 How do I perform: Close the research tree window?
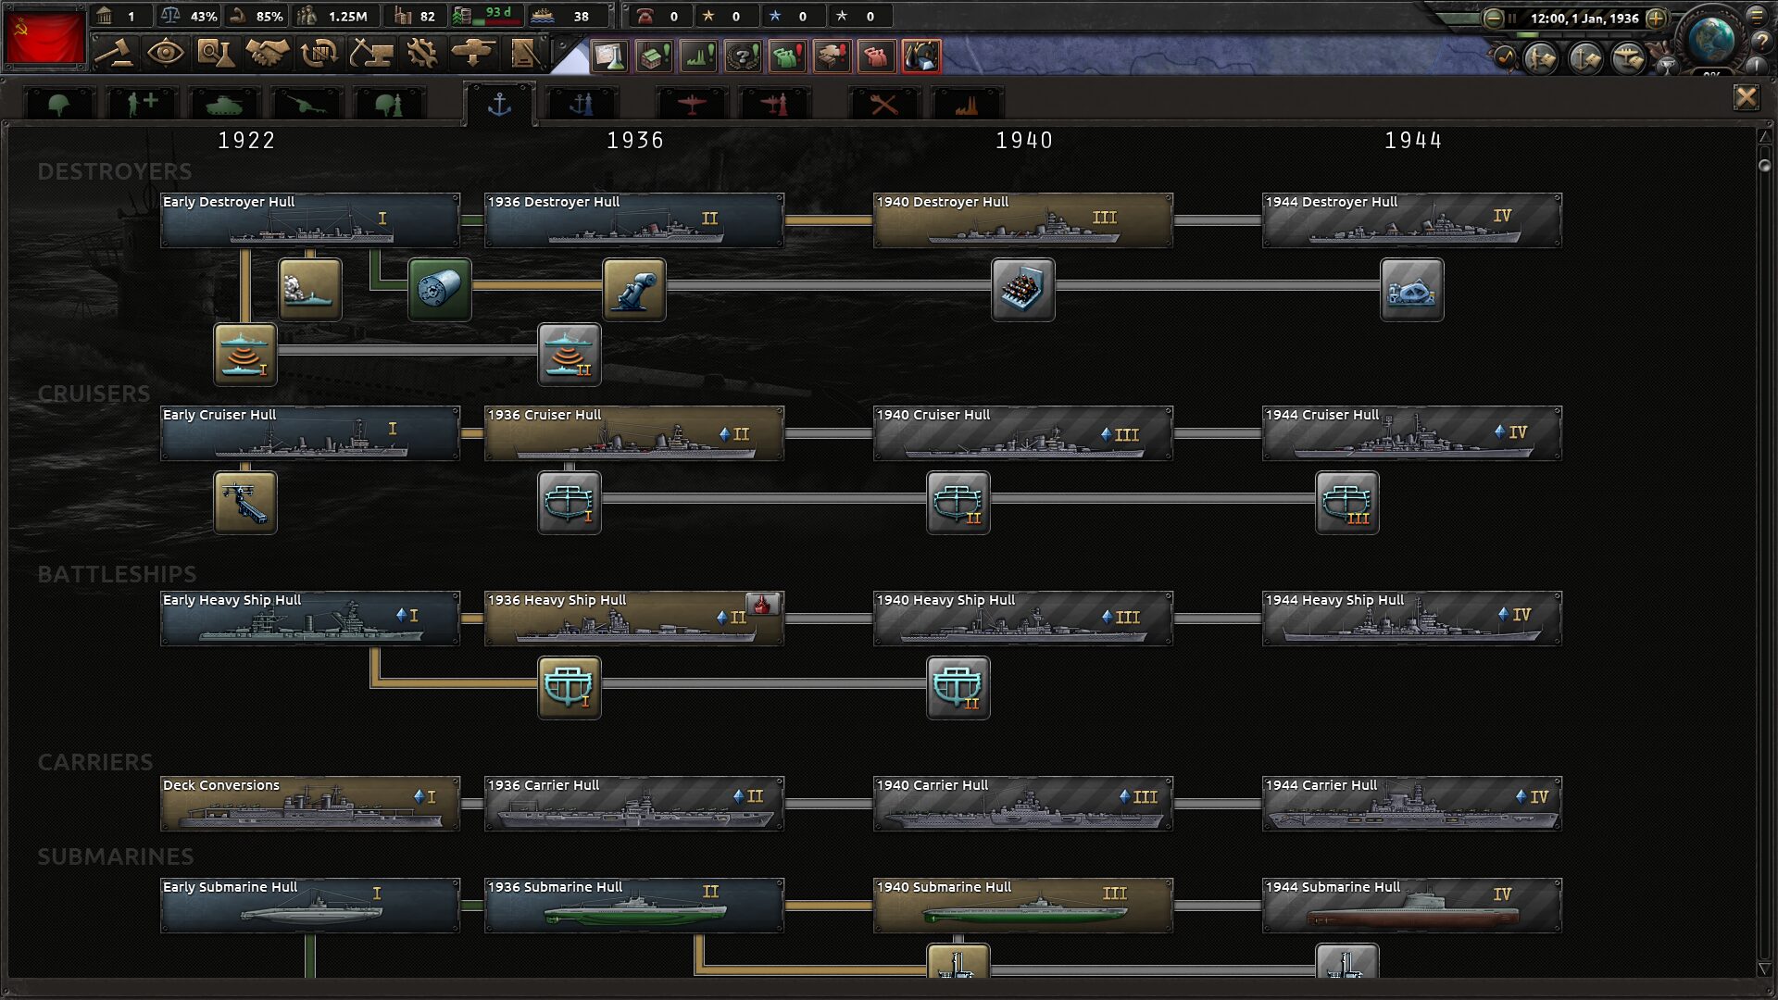pos(1747,97)
